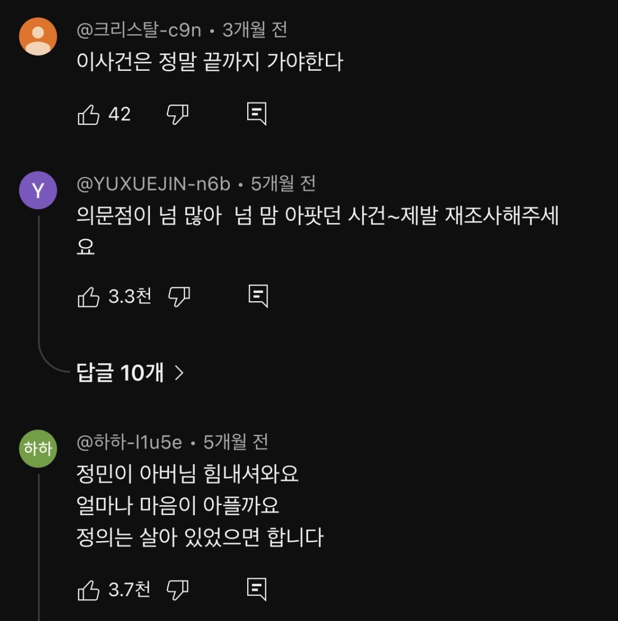618x621 pixels.
Task: Visit the @YUXUEJIN-n6b channel username
Action: 153,184
